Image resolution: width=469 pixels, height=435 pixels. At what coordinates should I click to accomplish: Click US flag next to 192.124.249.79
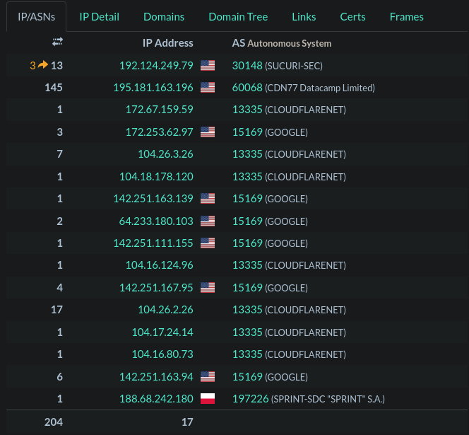coord(208,66)
